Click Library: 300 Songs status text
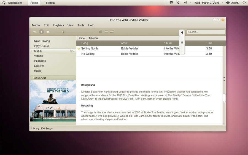 [42, 129]
